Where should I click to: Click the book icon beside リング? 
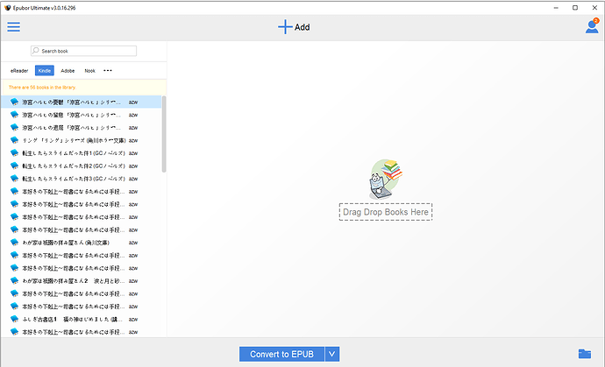(14, 140)
